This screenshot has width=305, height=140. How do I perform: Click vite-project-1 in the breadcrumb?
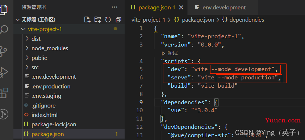click(148, 20)
